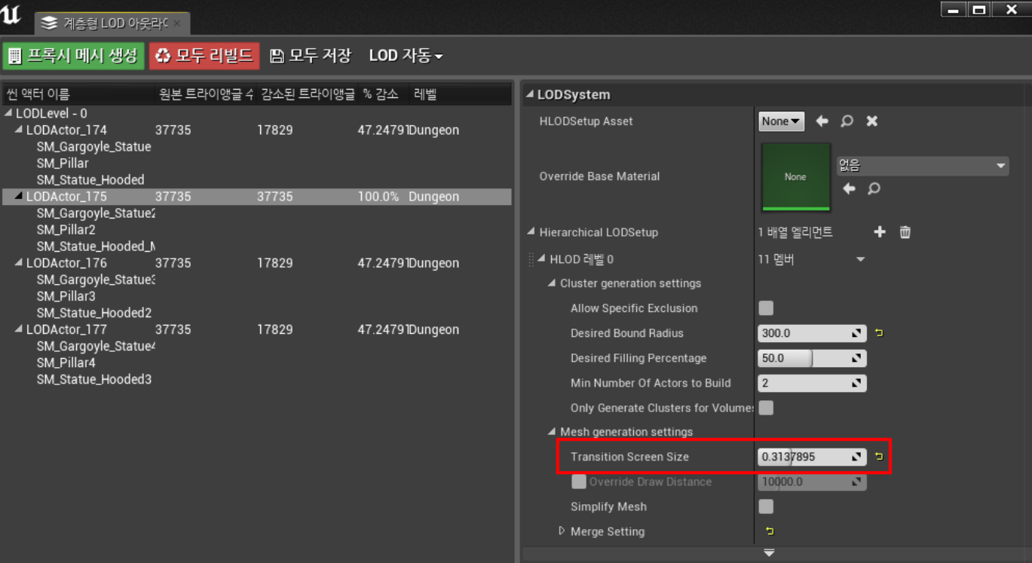Select SM_Statue_Hooded under LODActor_174
This screenshot has width=1032, height=563.
90,180
